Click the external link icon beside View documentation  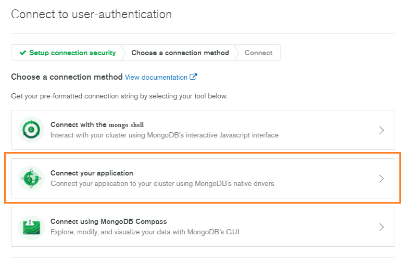point(193,77)
